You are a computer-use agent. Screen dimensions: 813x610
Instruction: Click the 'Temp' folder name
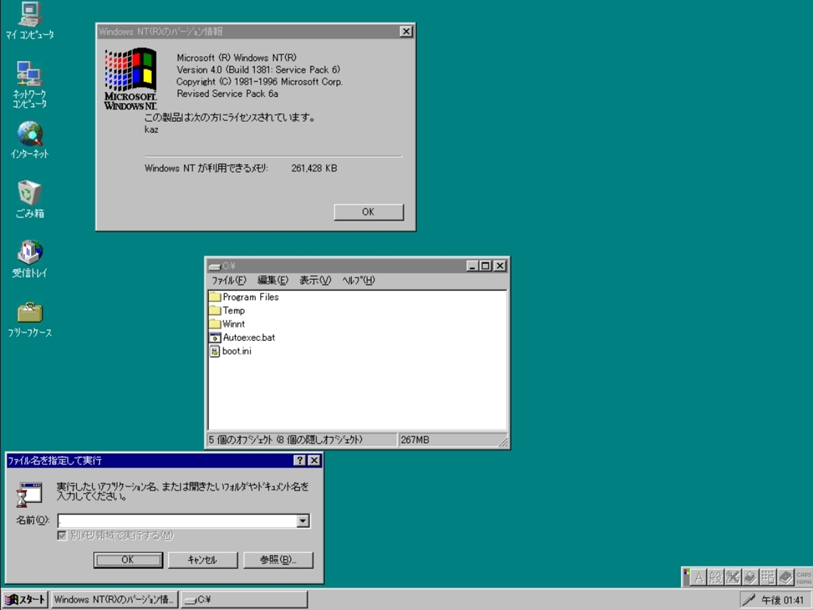(x=234, y=310)
